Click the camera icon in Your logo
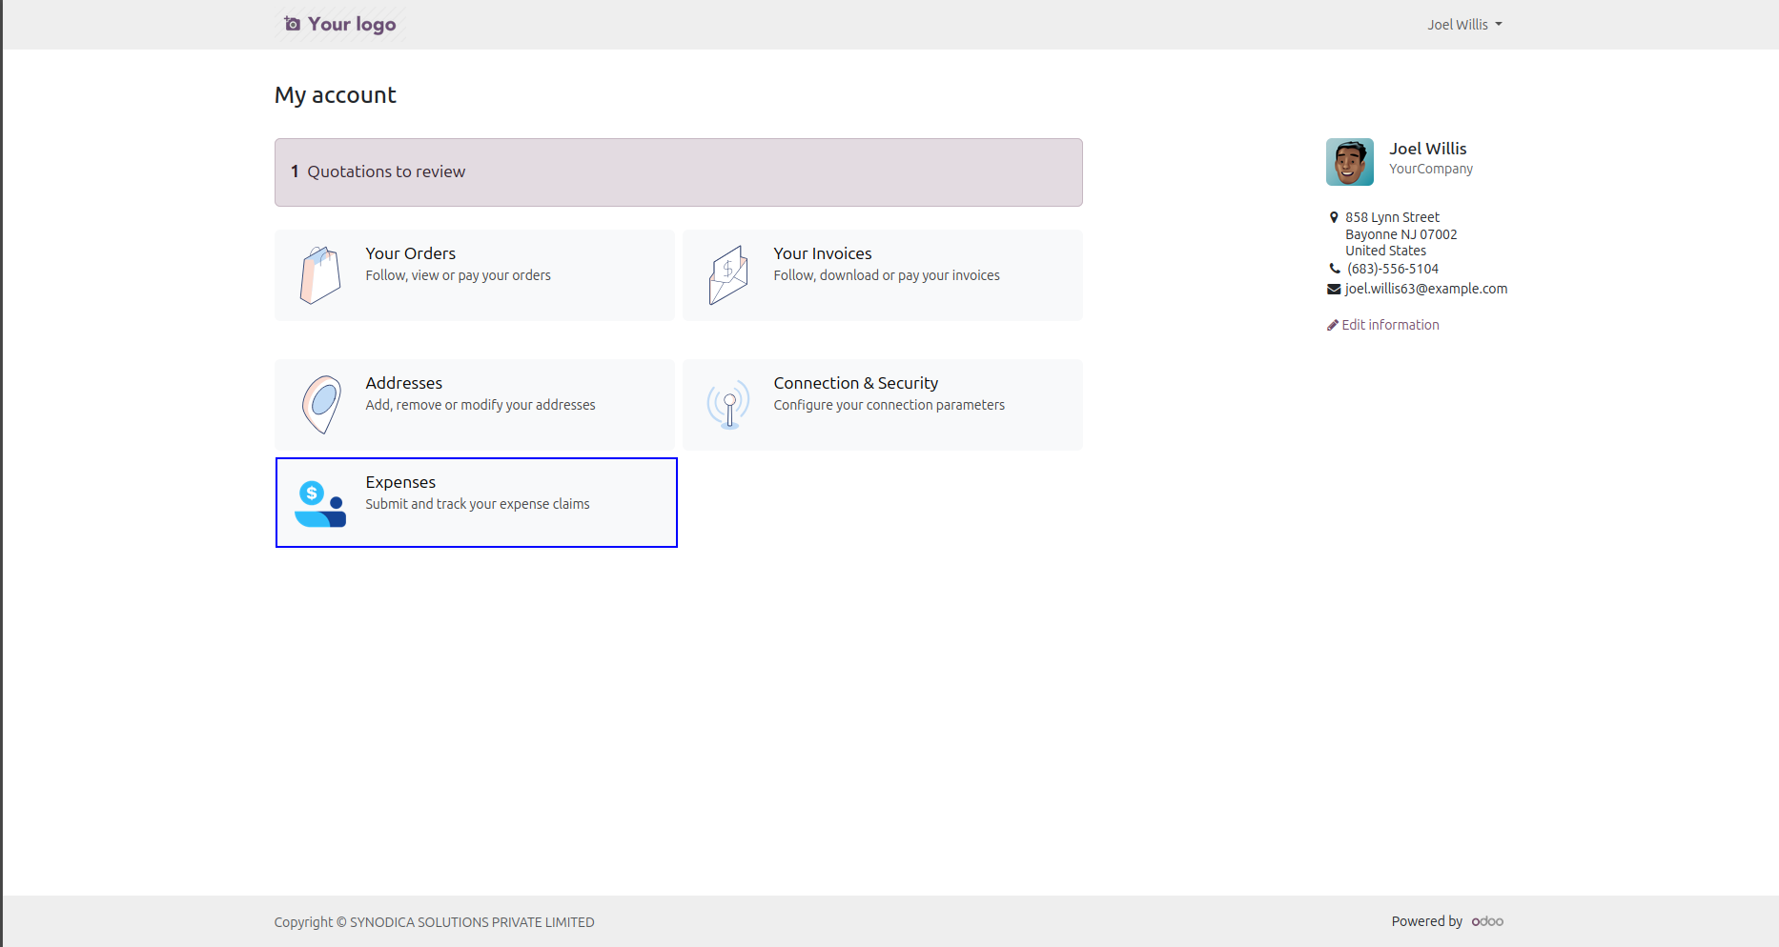Image resolution: width=1779 pixels, height=947 pixels. 293,24
